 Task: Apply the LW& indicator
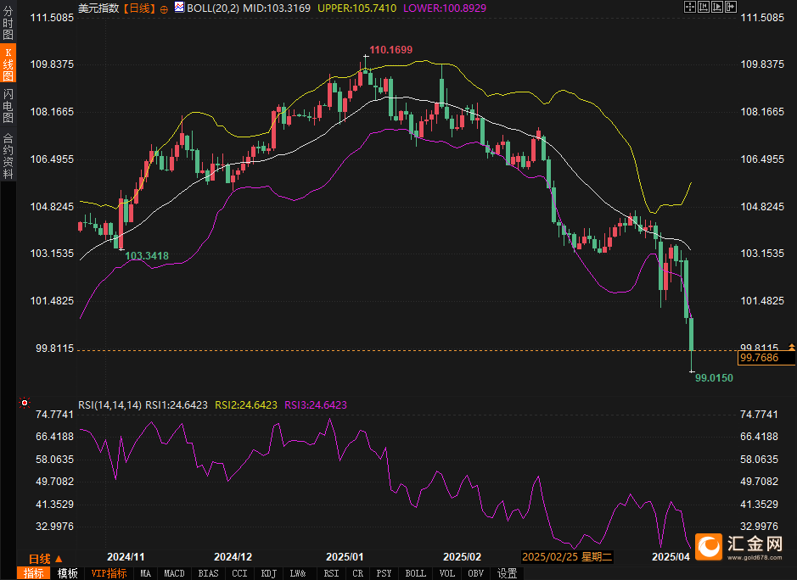click(298, 573)
